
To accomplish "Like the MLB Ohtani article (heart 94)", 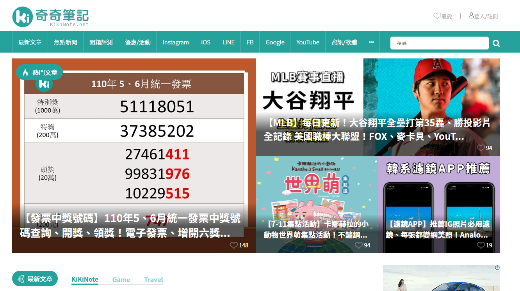I will click(481, 148).
